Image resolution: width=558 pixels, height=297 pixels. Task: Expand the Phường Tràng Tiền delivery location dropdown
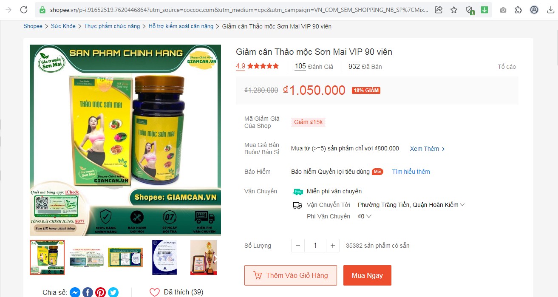pos(411,205)
